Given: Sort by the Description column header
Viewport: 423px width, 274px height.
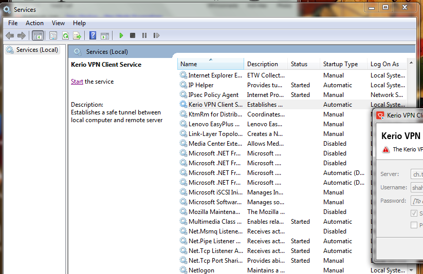Looking at the screenshot, I should [x=266, y=64].
